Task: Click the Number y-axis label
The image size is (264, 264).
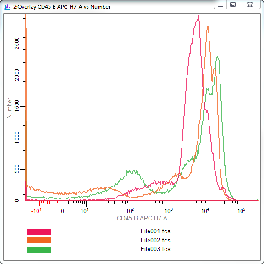Action: point(9,108)
